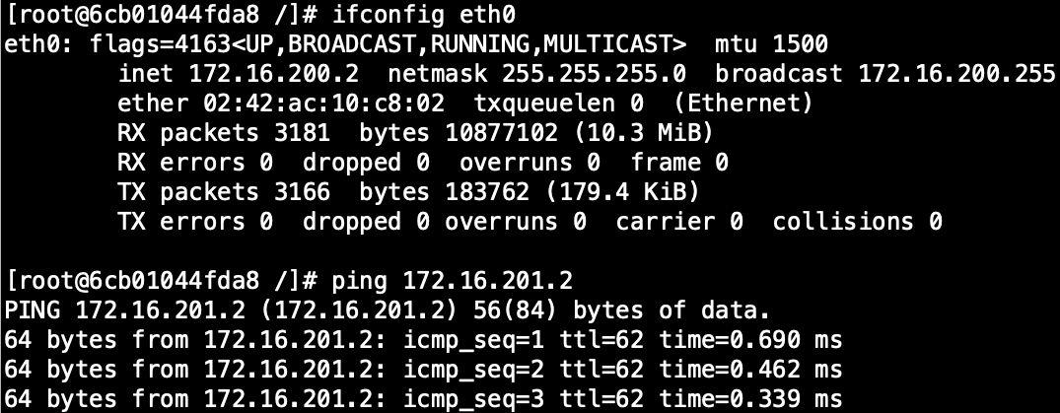Click the collisions 0 text
The image size is (1060, 413).
(x=856, y=222)
